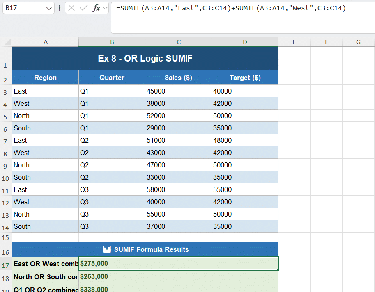Click the vertical dots handle beside the Name Box

pos(60,7)
